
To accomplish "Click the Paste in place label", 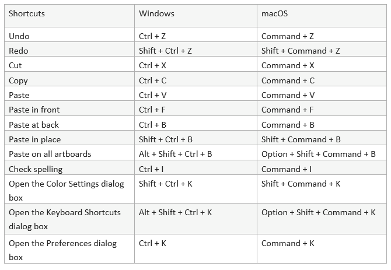I will pos(34,139).
